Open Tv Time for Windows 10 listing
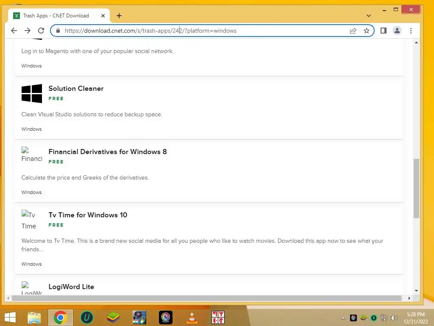This screenshot has height=326, width=434. (x=88, y=215)
